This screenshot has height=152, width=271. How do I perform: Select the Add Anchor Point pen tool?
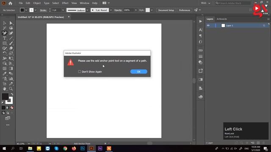[5, 33]
